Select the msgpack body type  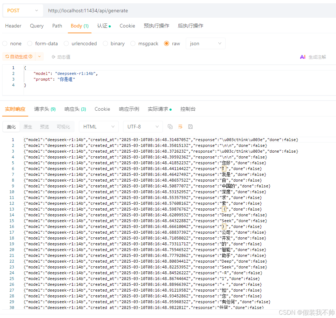pyautogui.click(x=133, y=43)
